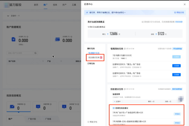Click 已完成 button for 充值10000元 task
This screenshot has width=189, height=126.
[x=176, y=57]
